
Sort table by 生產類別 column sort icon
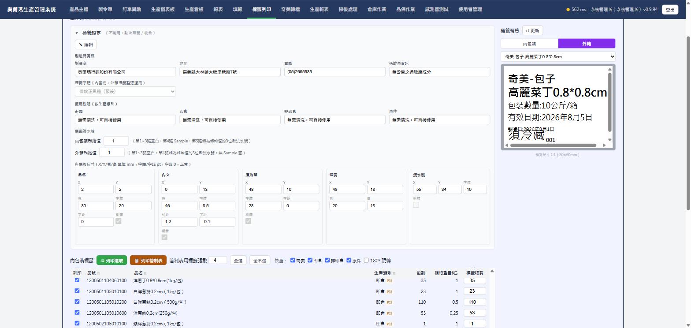(394, 273)
